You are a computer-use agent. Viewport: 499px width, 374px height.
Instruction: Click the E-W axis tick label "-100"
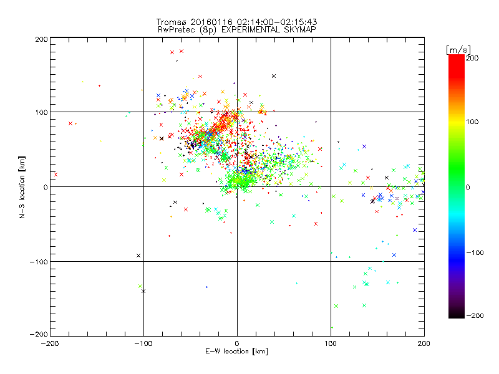pos(143,343)
